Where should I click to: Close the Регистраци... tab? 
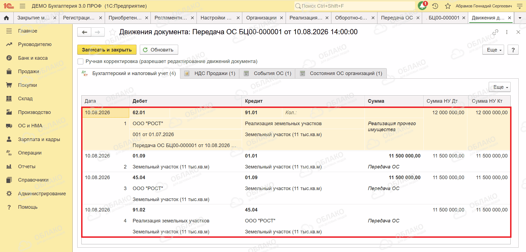pyautogui.click(x=101, y=18)
